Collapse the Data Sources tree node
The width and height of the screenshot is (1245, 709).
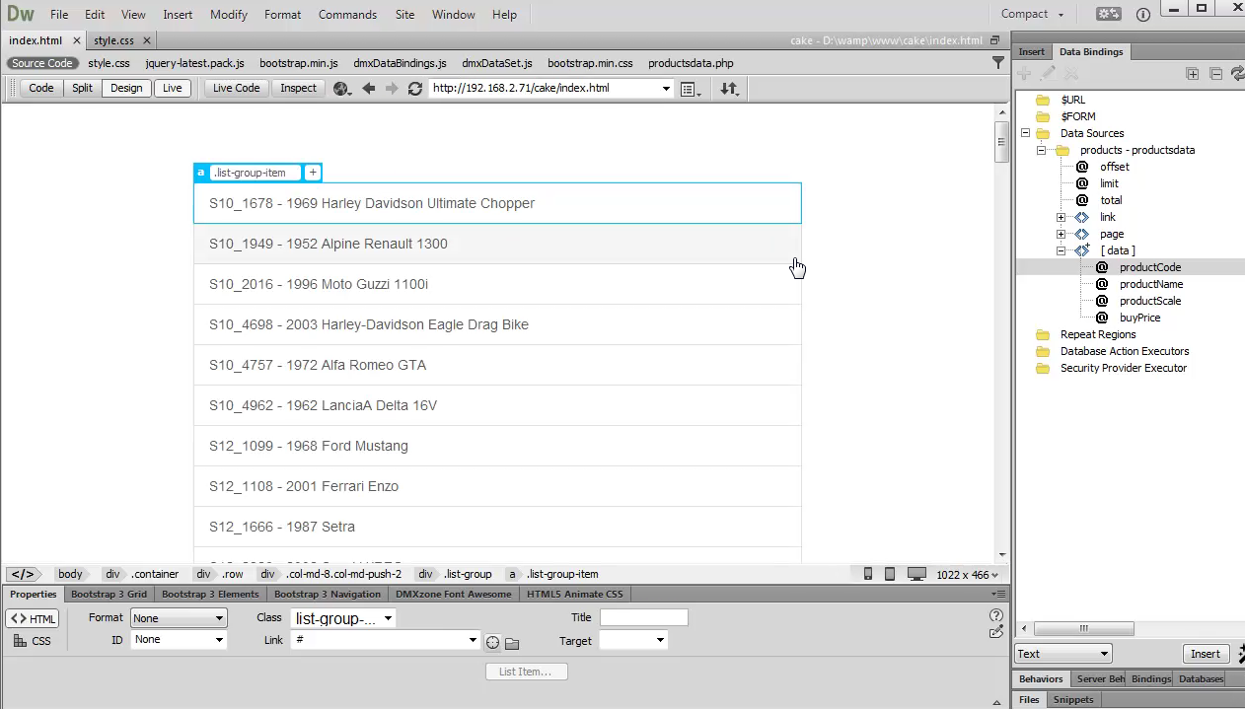1025,133
